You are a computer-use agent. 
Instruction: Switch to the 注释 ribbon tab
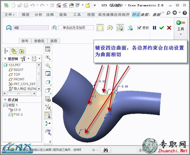click(50, 15)
